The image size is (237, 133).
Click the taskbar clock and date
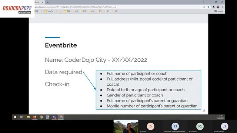tap(220, 117)
